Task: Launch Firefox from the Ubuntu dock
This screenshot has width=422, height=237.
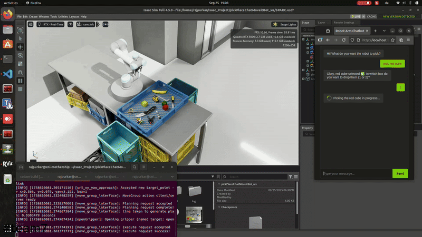Action: click(x=7, y=14)
